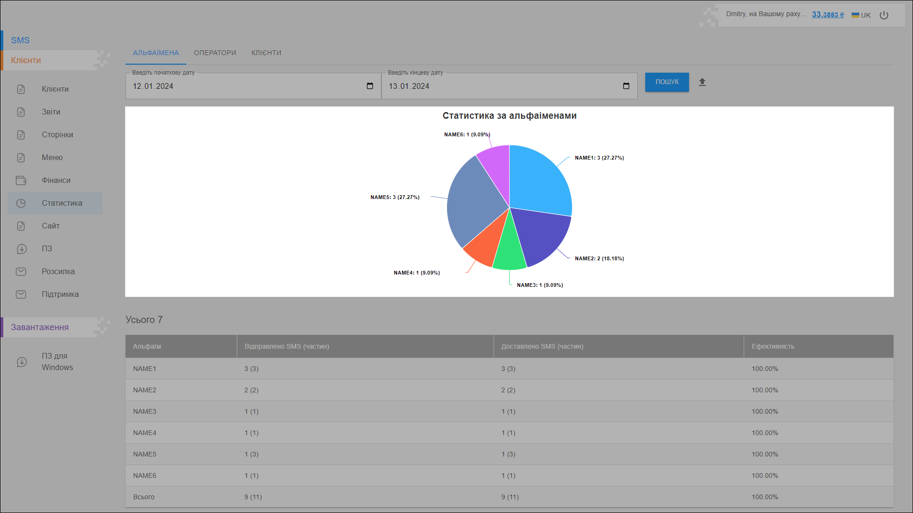The image size is (913, 513).
Task: Open the UK language selector
Action: pos(861,15)
